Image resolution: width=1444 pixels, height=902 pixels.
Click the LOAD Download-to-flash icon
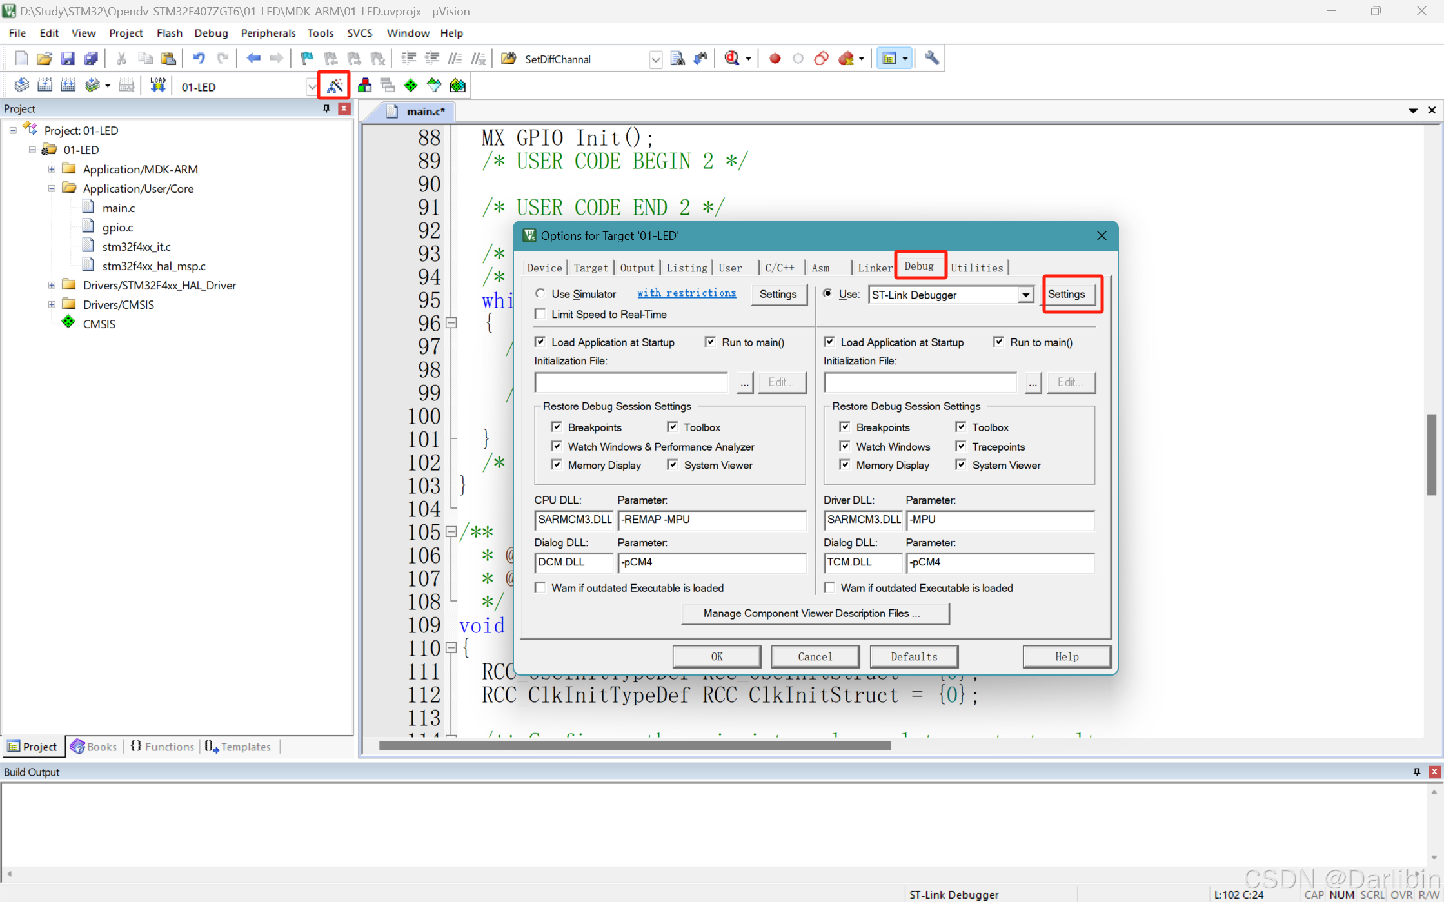(157, 84)
